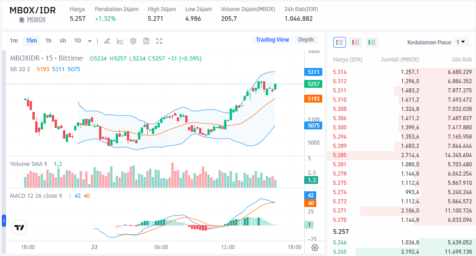Click the green 5257 current price label

[313, 84]
